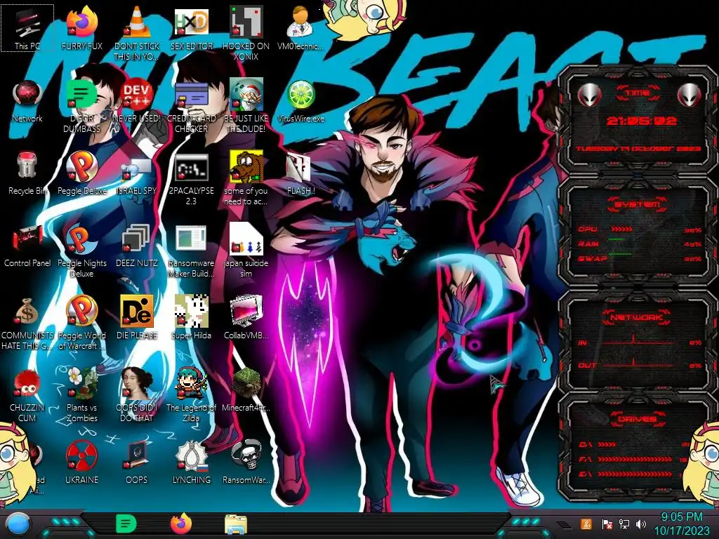Launch Plants vs Zombies shortcut

[81, 395]
